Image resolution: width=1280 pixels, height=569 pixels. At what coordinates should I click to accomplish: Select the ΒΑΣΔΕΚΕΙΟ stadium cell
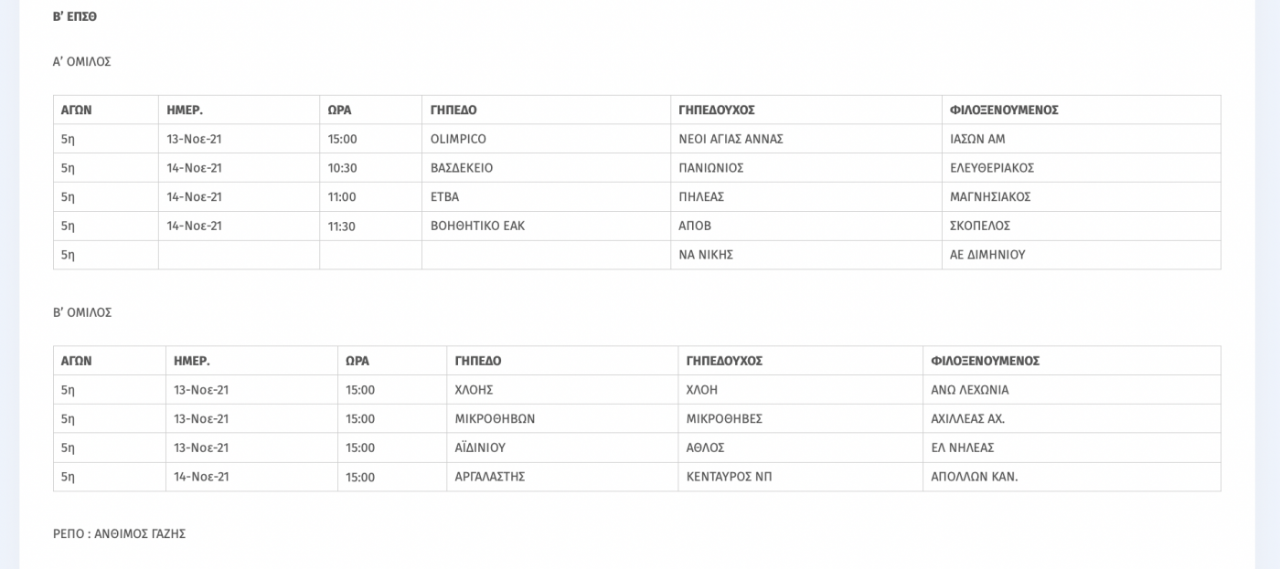(546, 168)
